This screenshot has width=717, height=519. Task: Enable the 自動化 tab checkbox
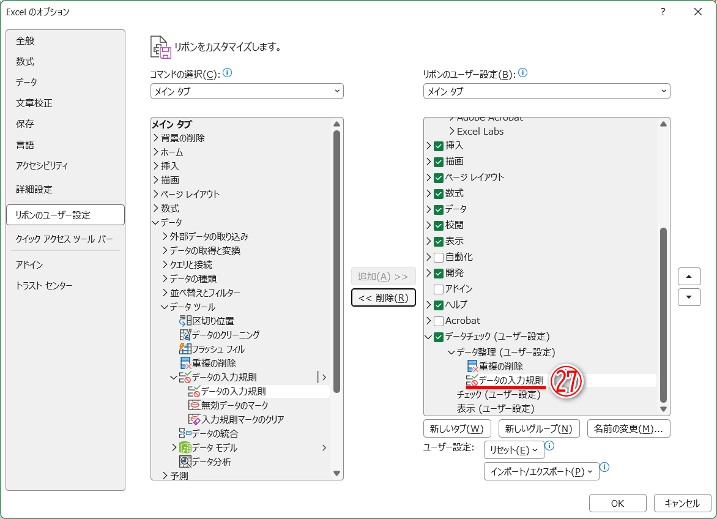[x=439, y=258]
